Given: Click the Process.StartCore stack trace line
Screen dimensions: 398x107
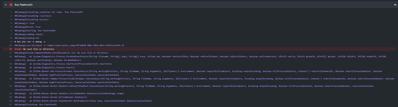Looking at the screenshot, I should pyautogui.click(x=63, y=64).
